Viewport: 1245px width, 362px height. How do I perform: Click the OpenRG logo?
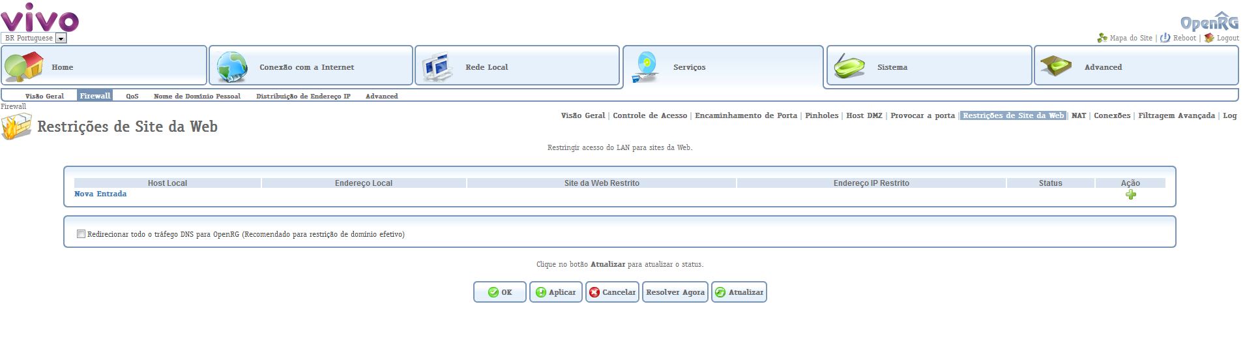(x=1210, y=22)
